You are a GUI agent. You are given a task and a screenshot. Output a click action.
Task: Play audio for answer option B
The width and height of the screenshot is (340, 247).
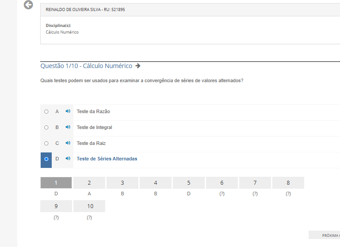(68, 127)
